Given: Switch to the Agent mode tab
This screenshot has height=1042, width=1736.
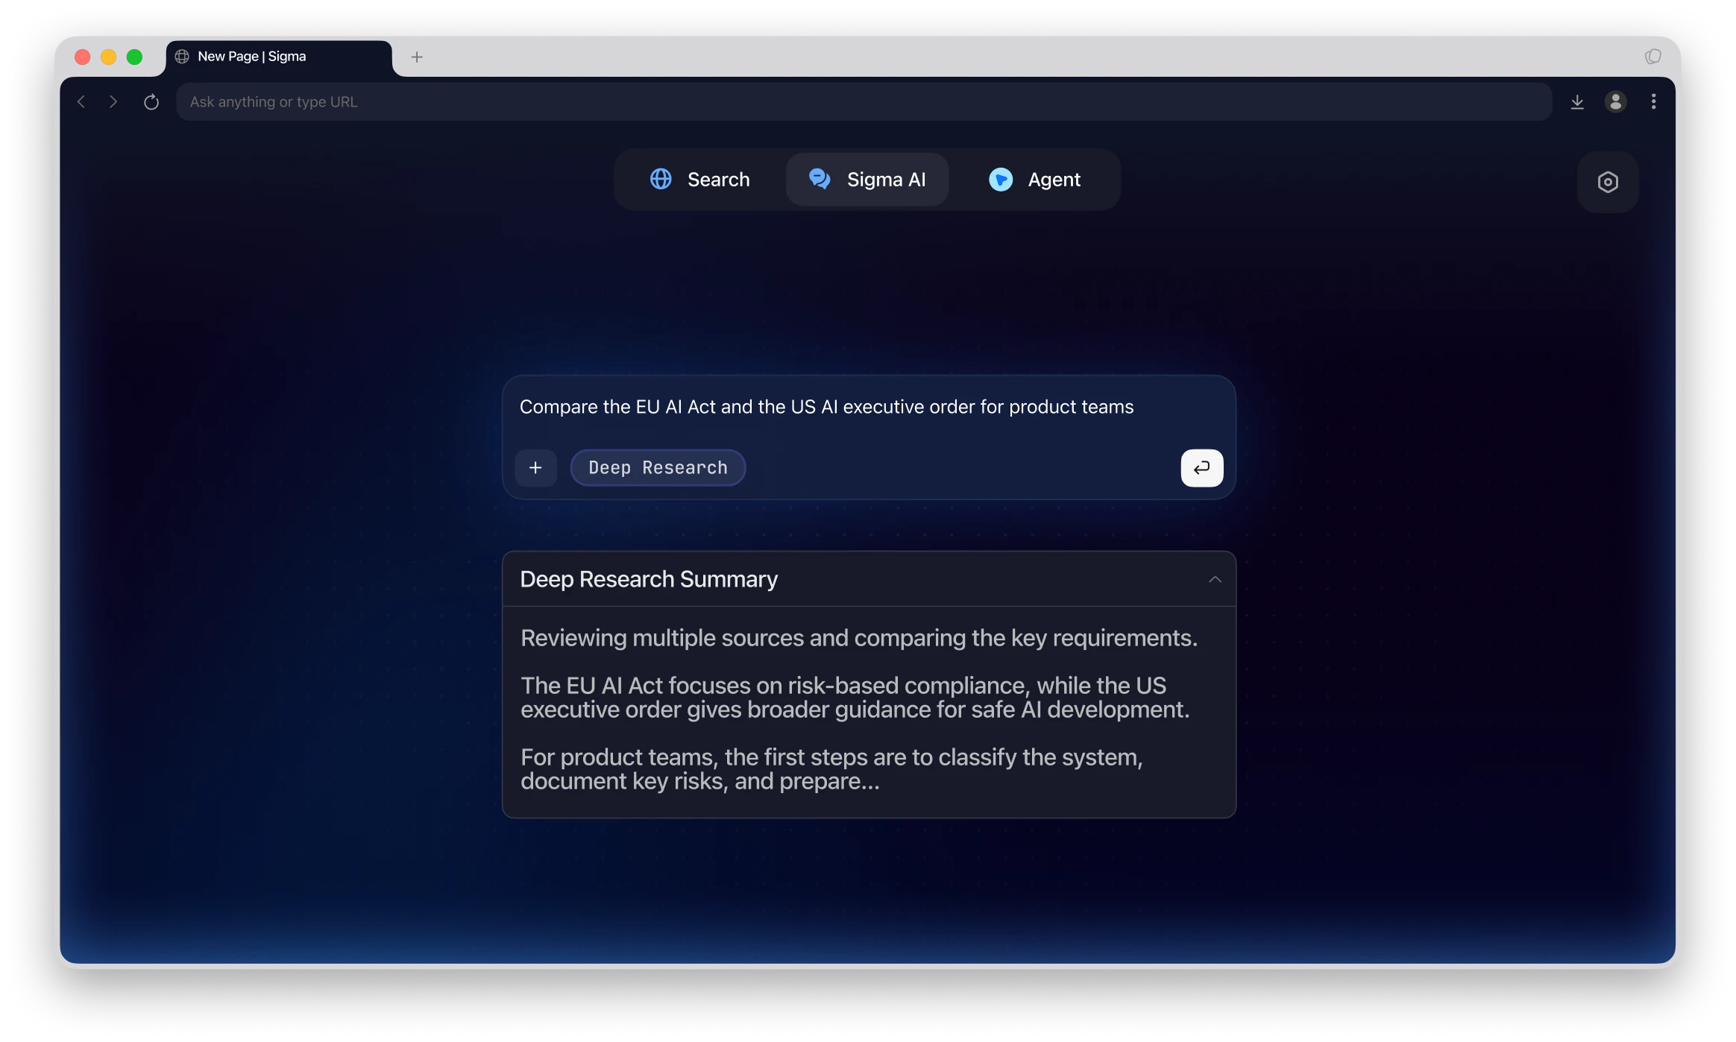Looking at the screenshot, I should (1034, 180).
